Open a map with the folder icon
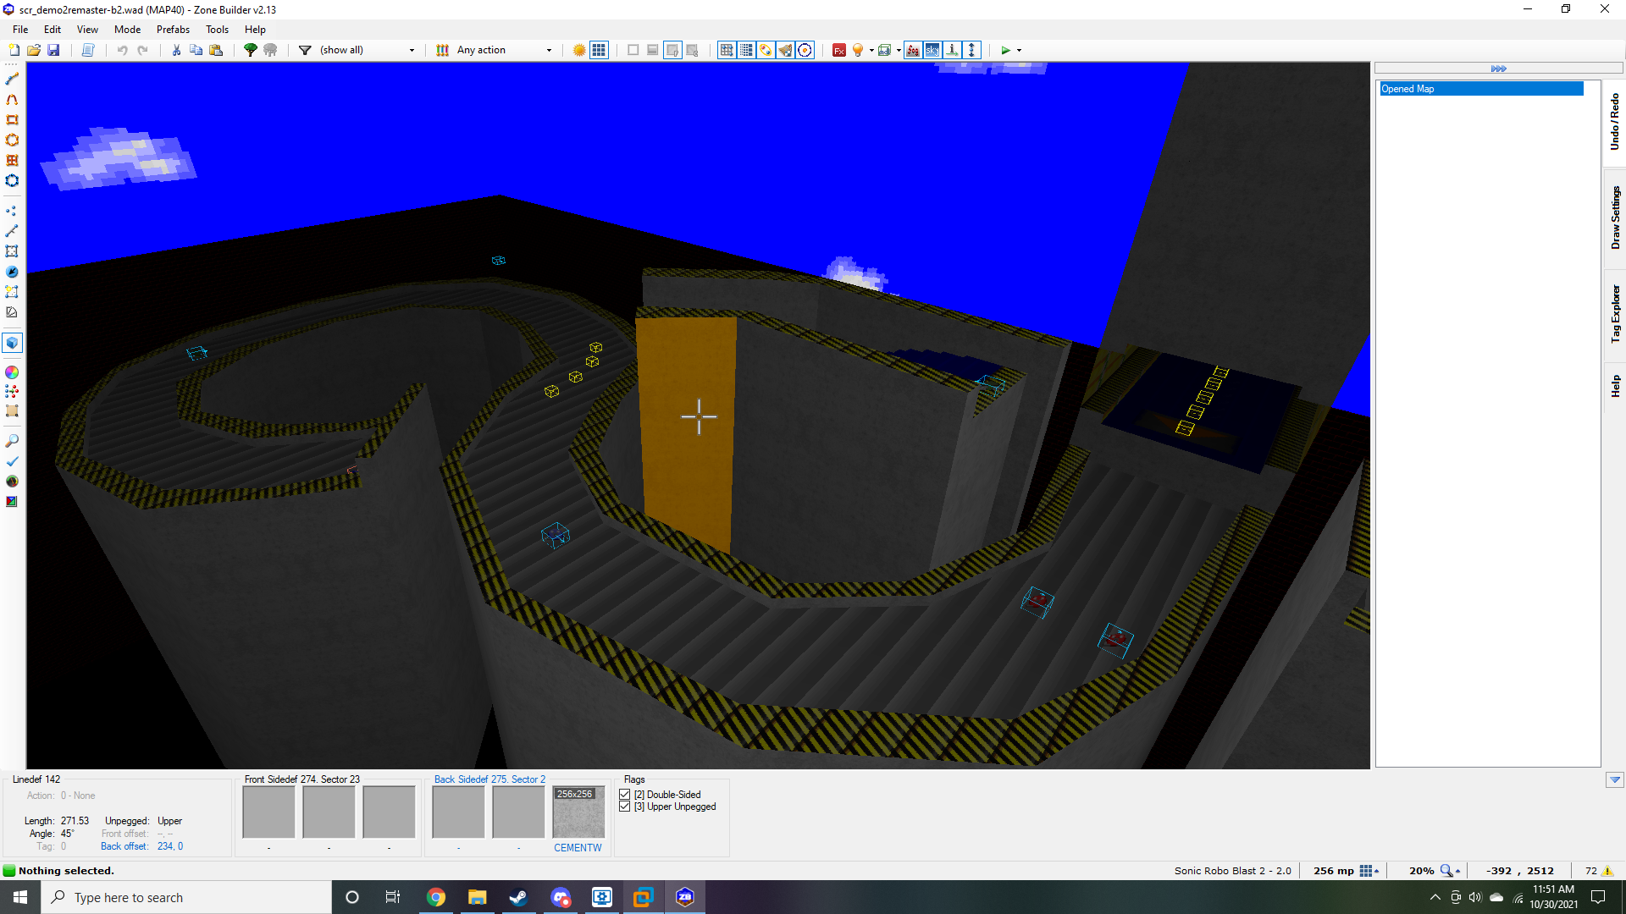 click(34, 50)
